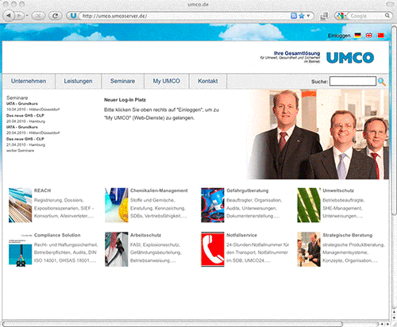This screenshot has height=327, width=397.
Task: Click the Leistungen menu tab
Action: click(x=78, y=81)
